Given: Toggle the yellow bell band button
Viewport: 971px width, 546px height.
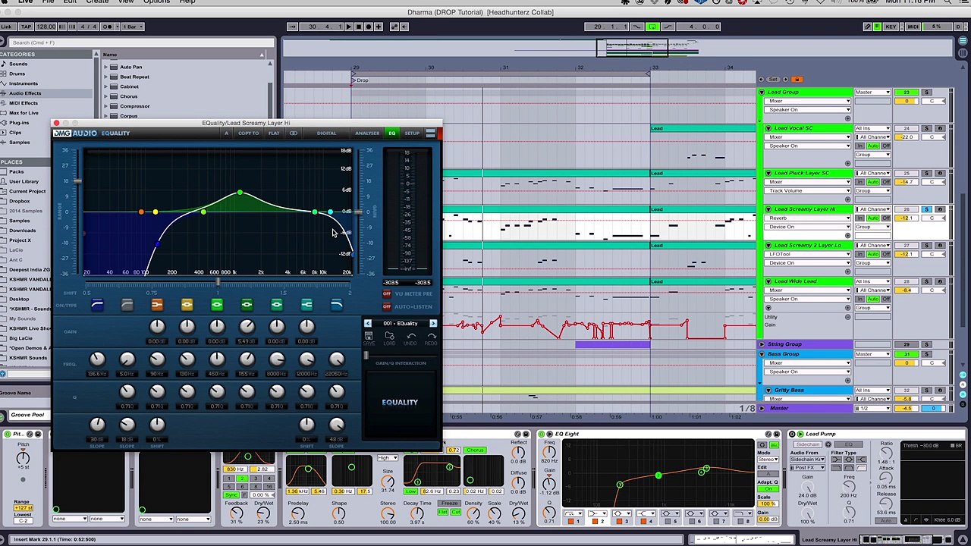Looking at the screenshot, I should pyautogui.click(x=187, y=305).
